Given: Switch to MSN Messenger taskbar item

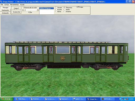Looking at the screenshot, I should pos(22,99).
